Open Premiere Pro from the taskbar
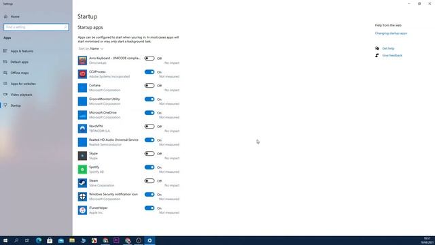435x245 pixels. coord(116,240)
